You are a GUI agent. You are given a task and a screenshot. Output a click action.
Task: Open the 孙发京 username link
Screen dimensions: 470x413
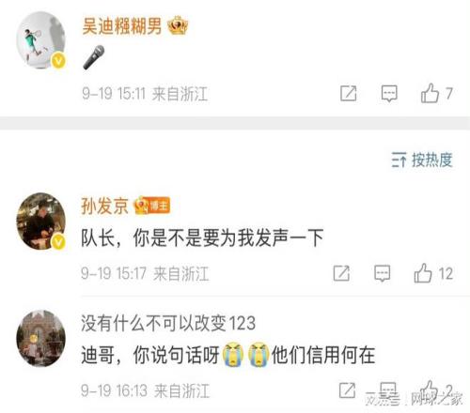104,206
